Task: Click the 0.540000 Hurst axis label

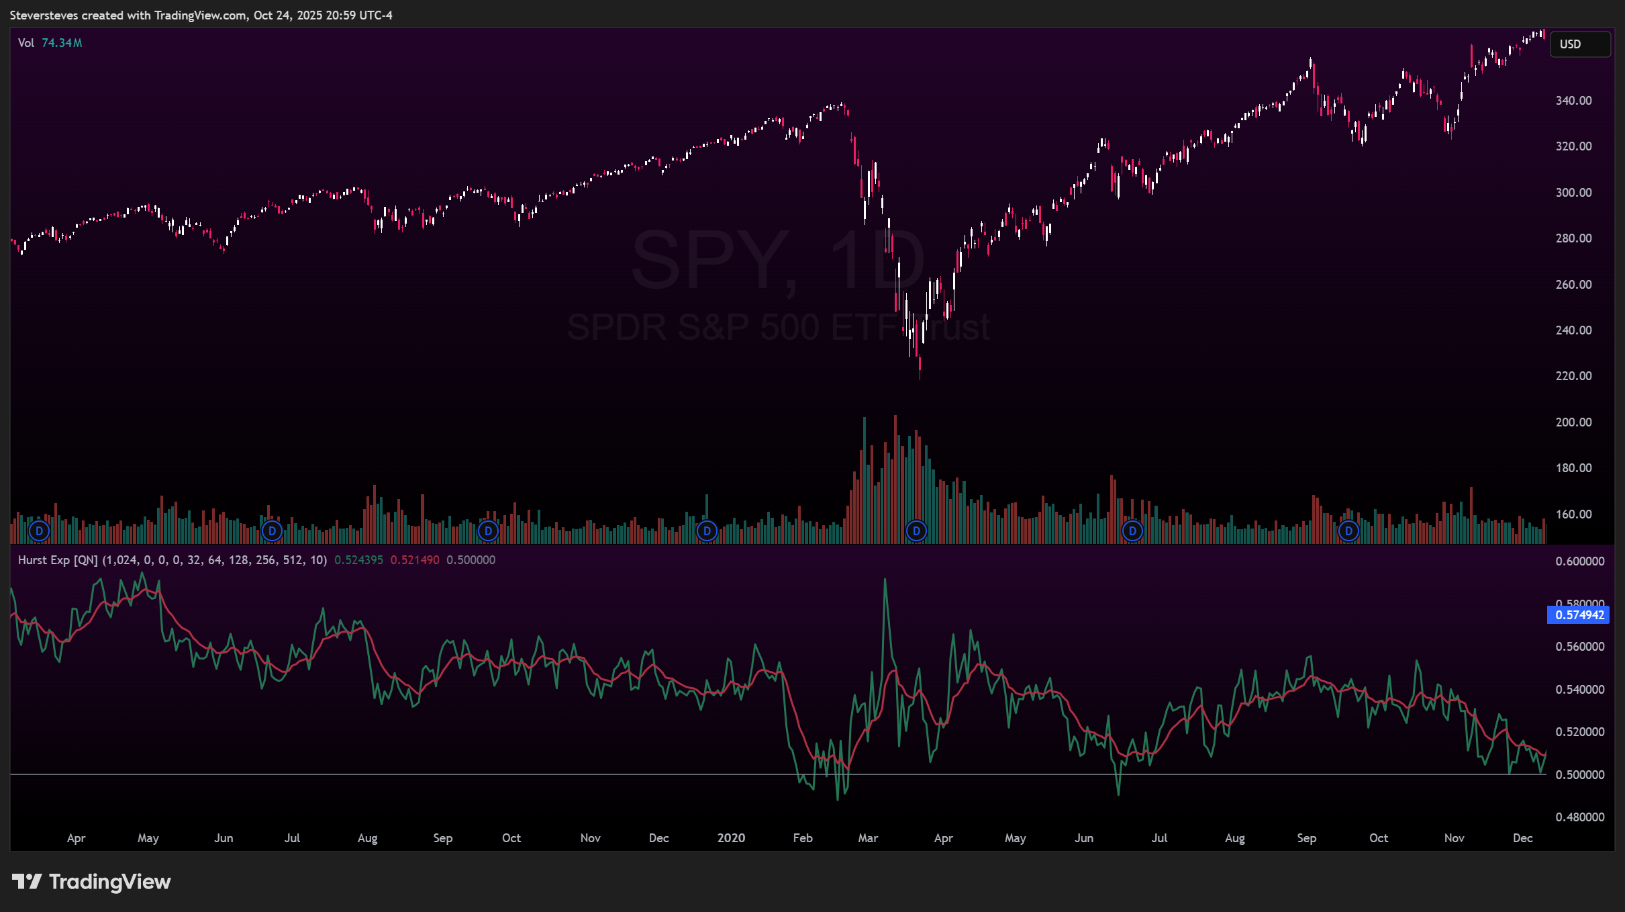Action: coord(1580,690)
